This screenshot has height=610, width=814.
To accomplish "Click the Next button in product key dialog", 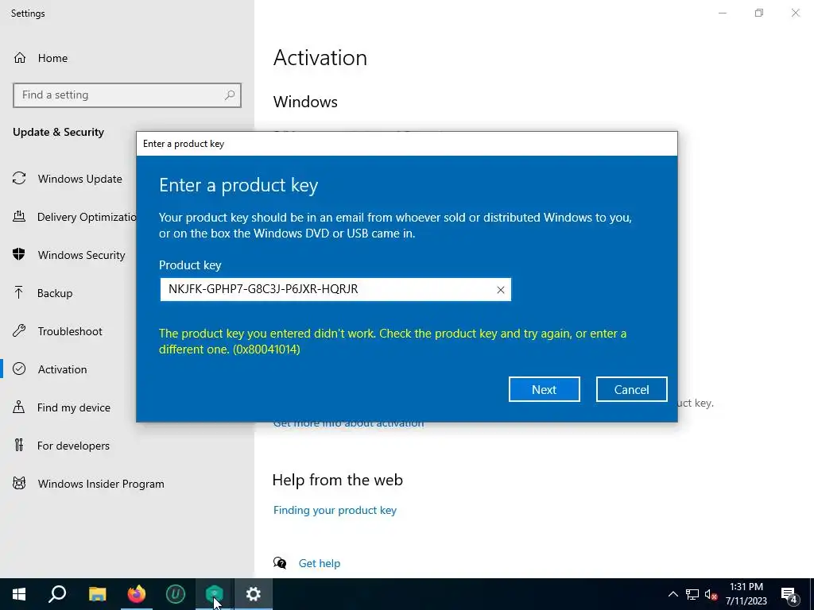I will click(x=544, y=389).
